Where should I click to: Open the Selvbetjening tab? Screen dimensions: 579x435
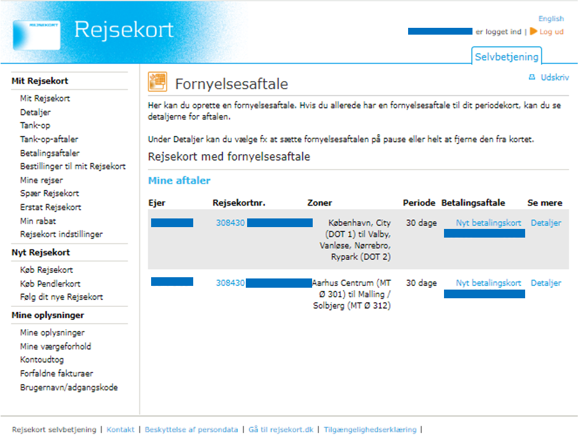[x=507, y=57]
